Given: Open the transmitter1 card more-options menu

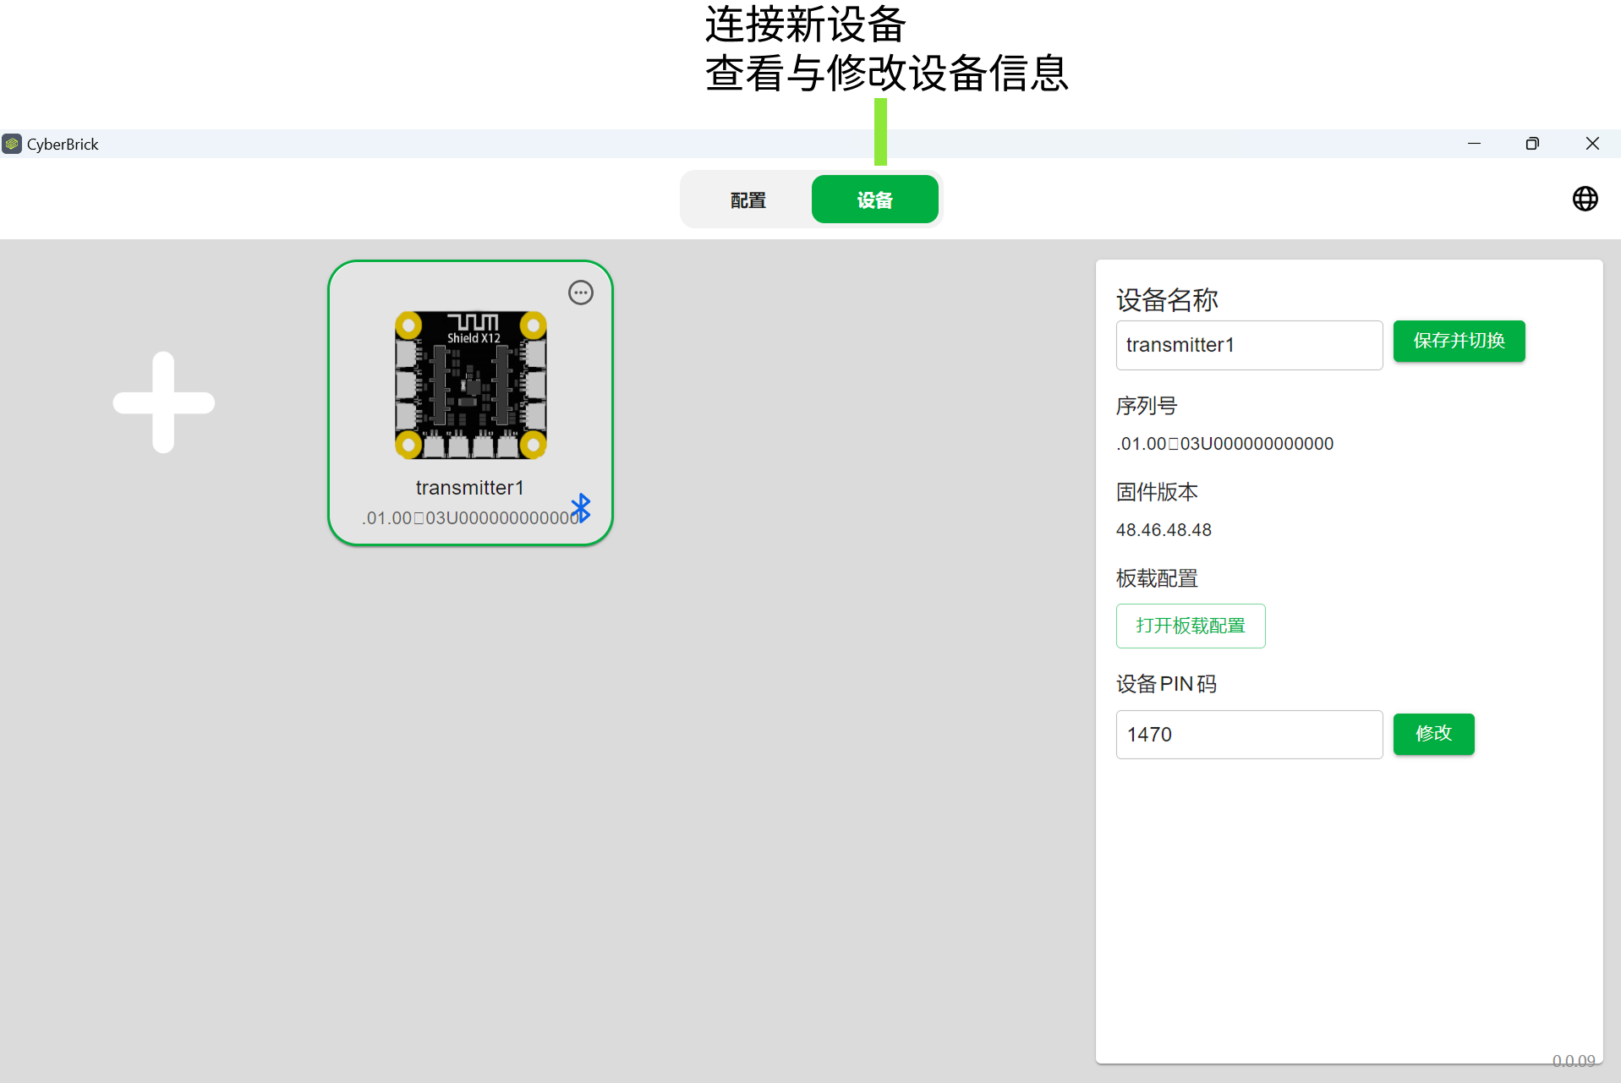Looking at the screenshot, I should (x=581, y=293).
